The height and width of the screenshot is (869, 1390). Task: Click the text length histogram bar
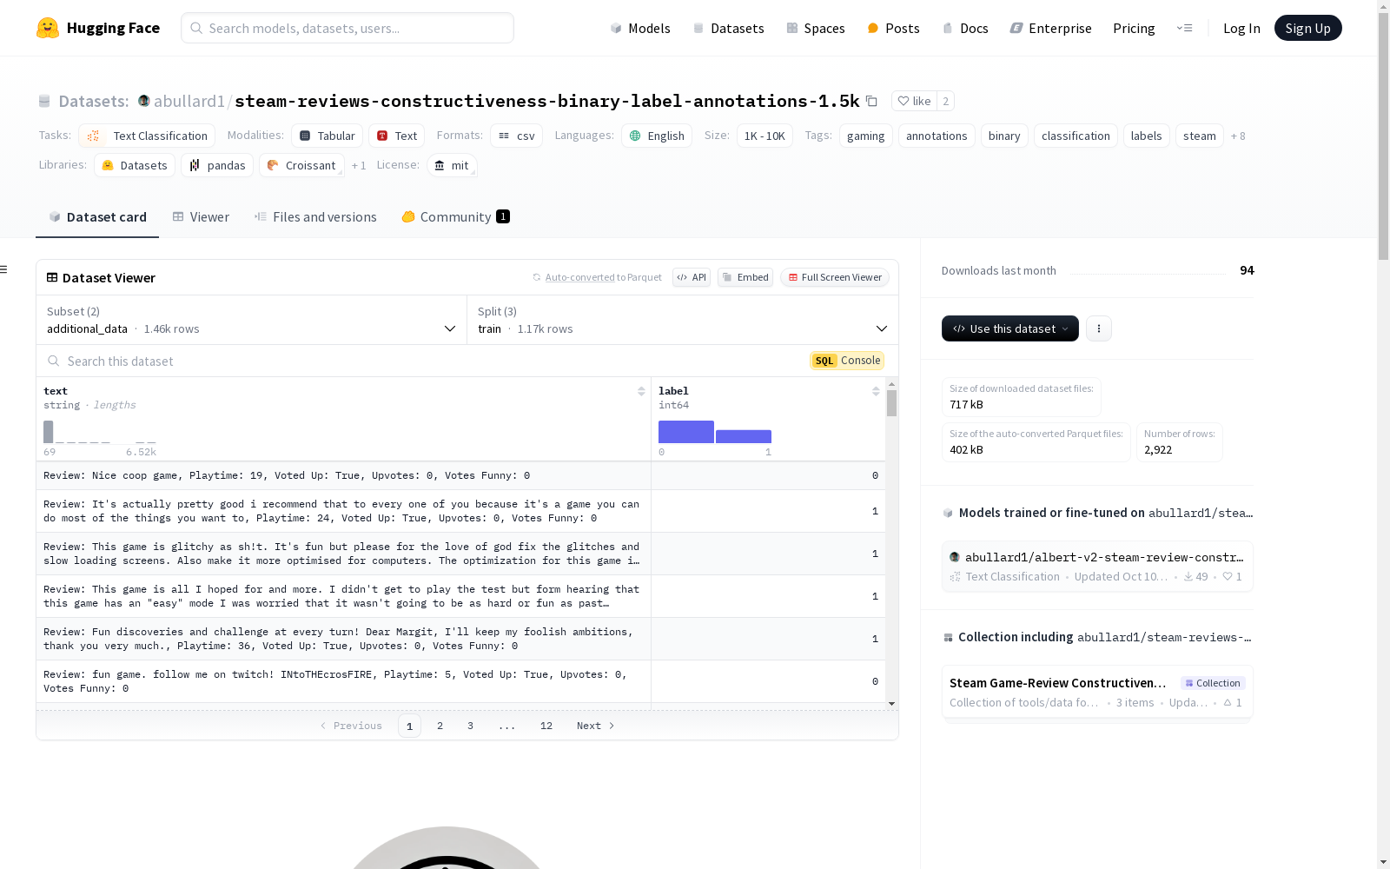point(49,432)
